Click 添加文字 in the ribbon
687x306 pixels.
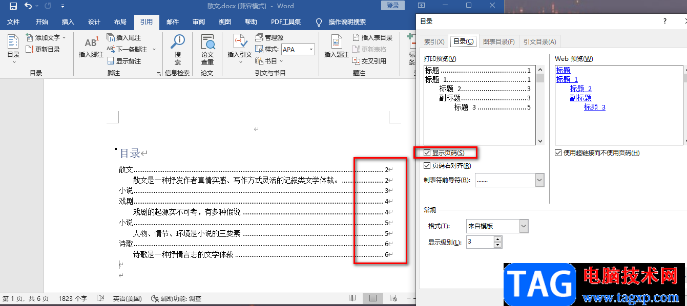pyautogui.click(x=47, y=37)
